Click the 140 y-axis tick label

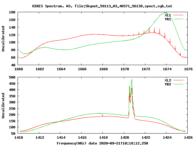coord(12,27)
